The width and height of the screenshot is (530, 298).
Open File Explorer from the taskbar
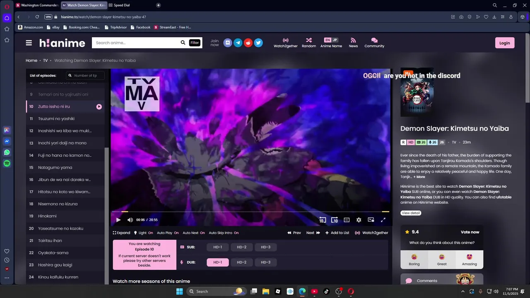click(266, 291)
